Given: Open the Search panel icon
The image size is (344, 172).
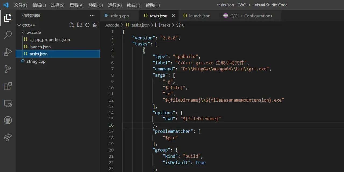Looking at the screenshot, I should (x=7, y=35).
